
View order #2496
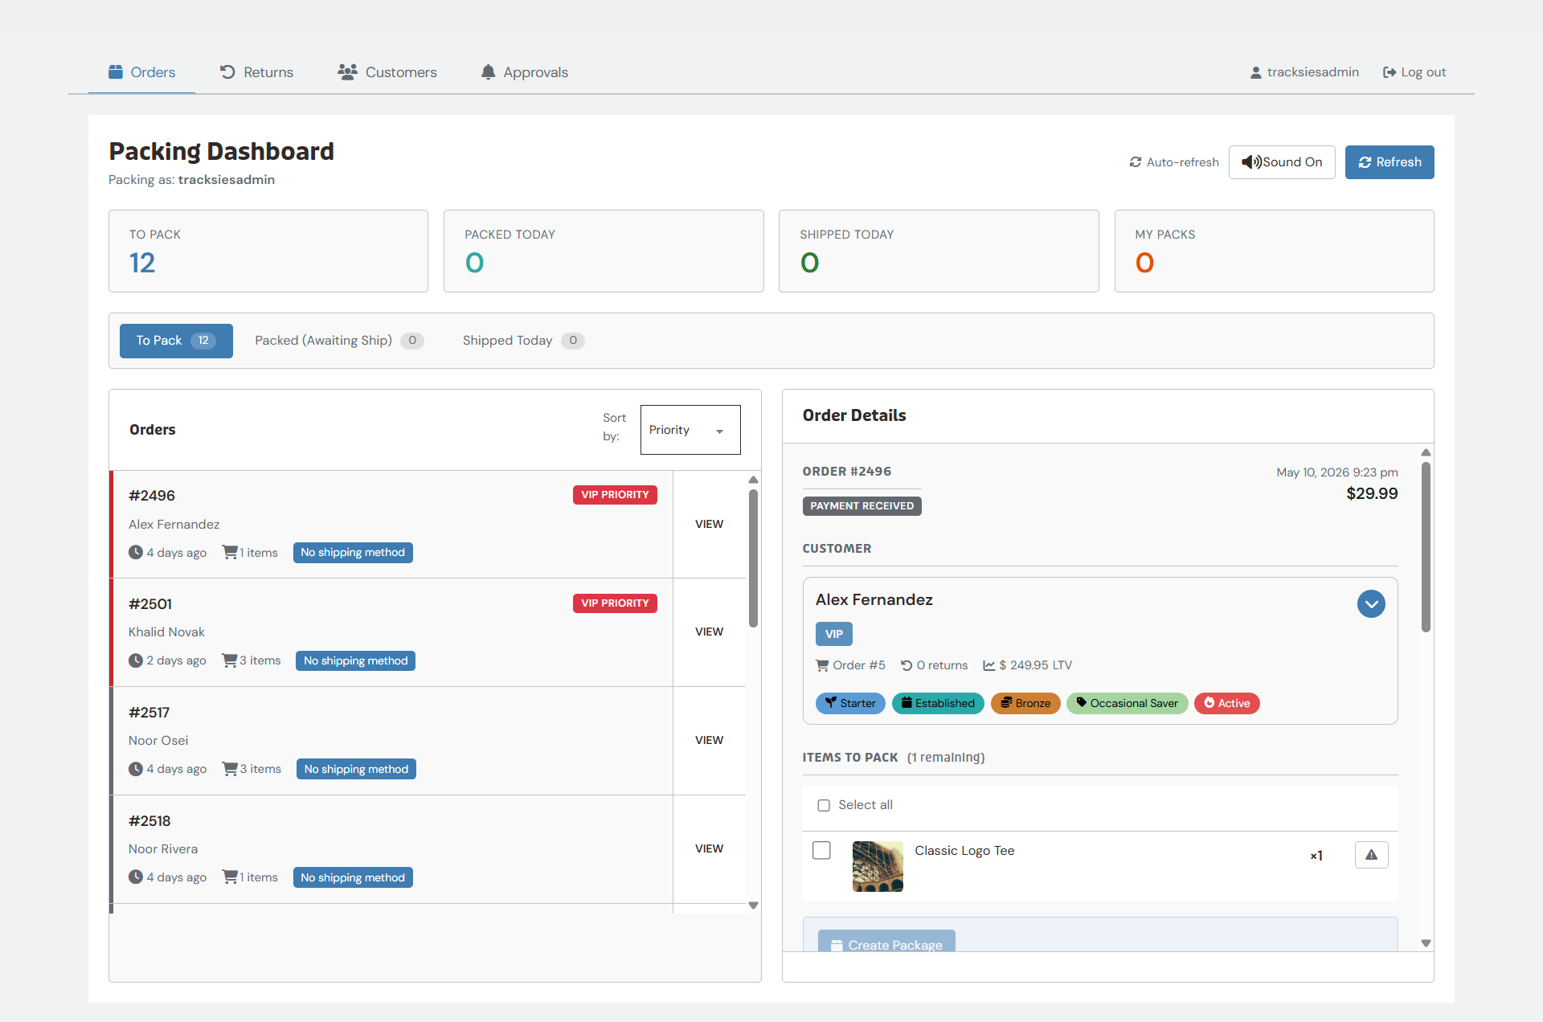709,524
